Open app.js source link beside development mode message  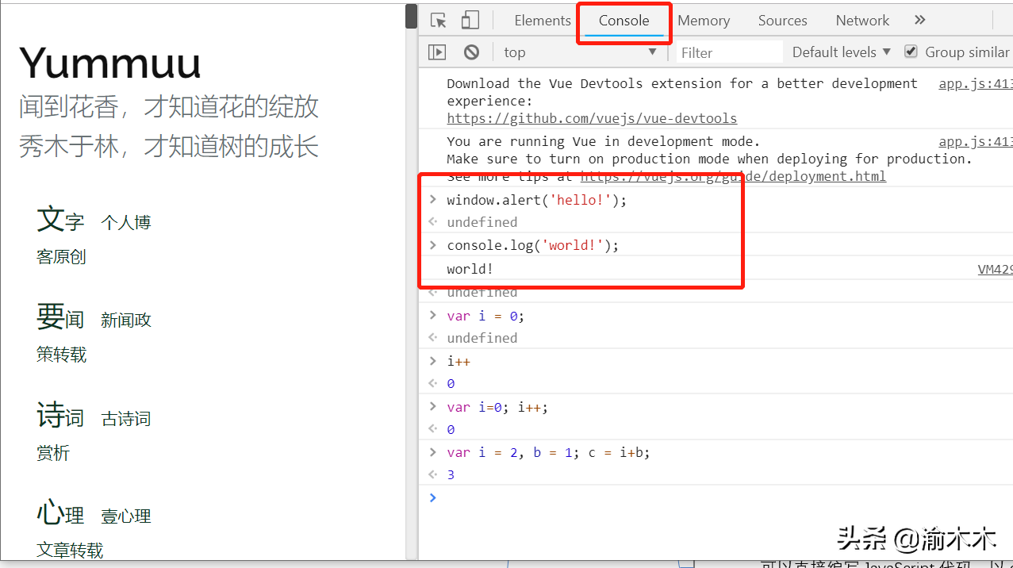point(976,141)
